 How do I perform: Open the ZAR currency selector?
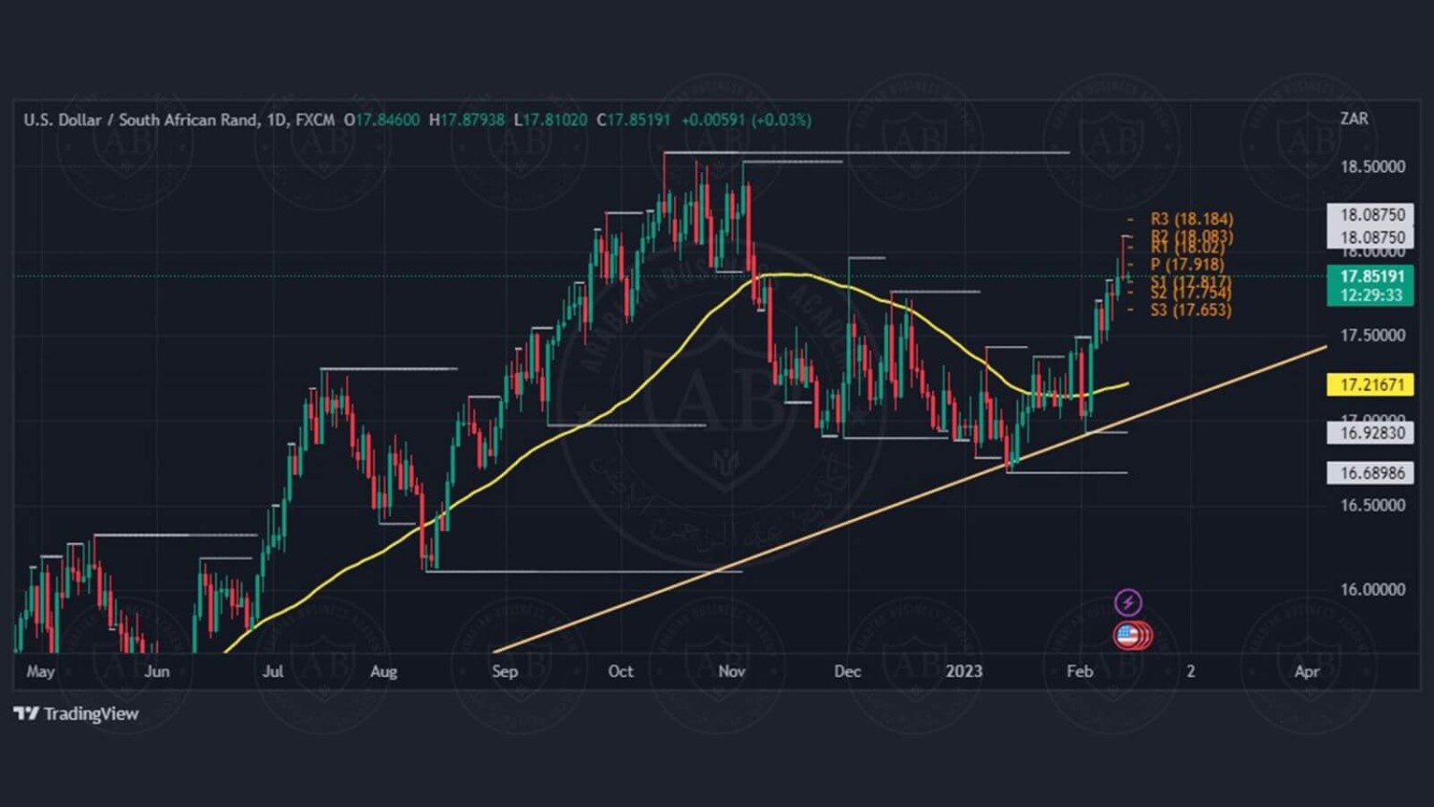[1354, 119]
